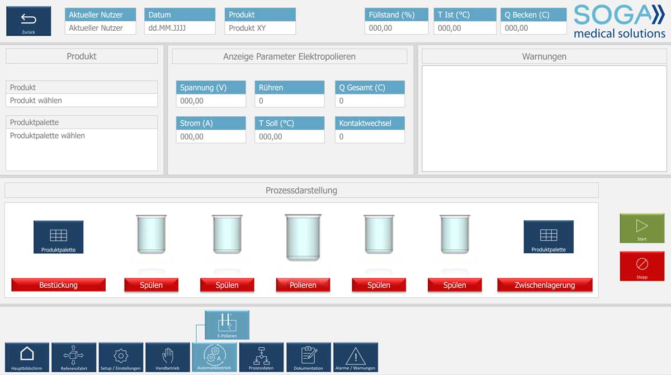The width and height of the screenshot is (671, 375).
Task: Select the large polishing bath beaker
Action: pyautogui.click(x=303, y=237)
